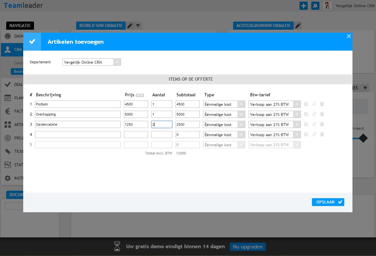Screen dimensions: 376x256
Task: Click the Nu upgraden button
Action: (248, 247)
